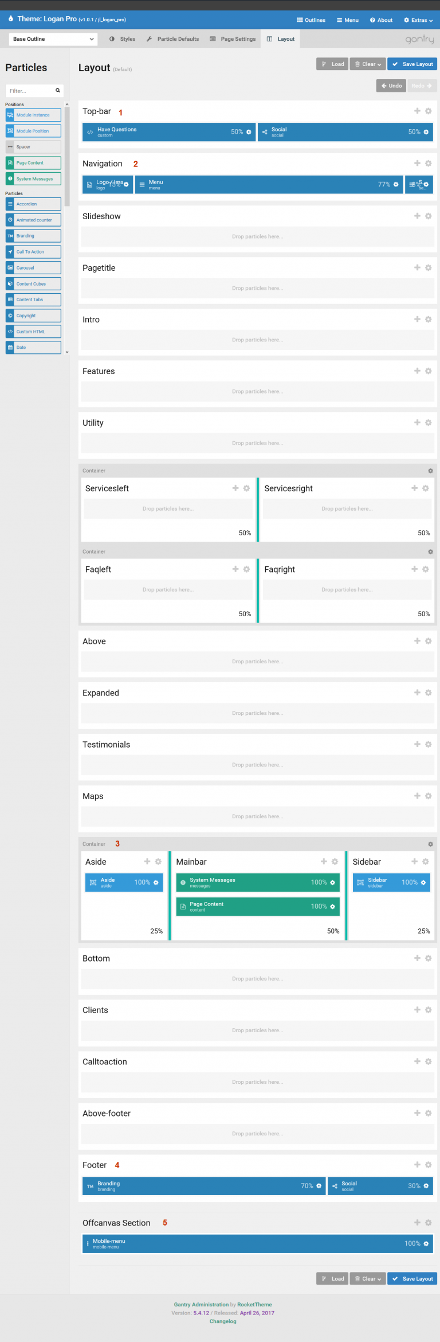Click bottom Load button

coord(332,1279)
